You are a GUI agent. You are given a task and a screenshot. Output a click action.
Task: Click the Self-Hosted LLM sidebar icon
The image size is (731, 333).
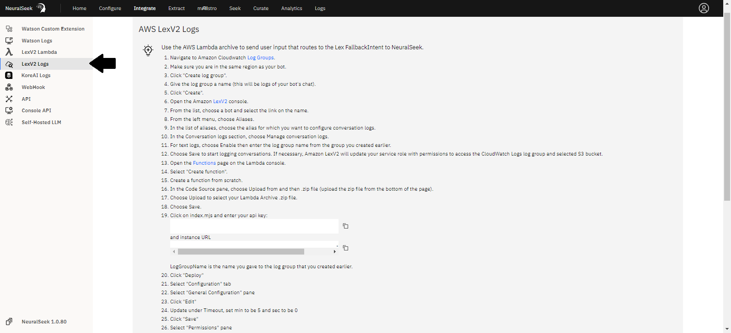click(9, 122)
